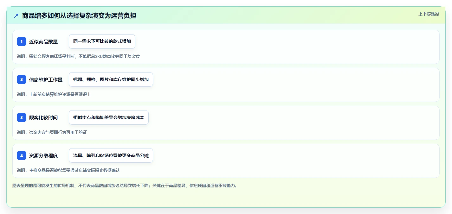Image resolution: width=452 pixels, height=214 pixels.
Task: Click the 资源分散程度 heading
Action: [43, 155]
